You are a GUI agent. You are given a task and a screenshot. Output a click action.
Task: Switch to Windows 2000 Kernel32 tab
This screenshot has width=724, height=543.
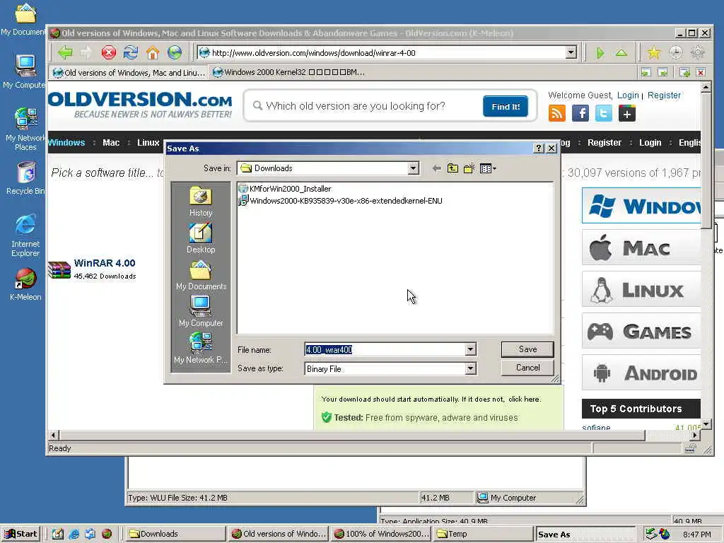coord(289,73)
